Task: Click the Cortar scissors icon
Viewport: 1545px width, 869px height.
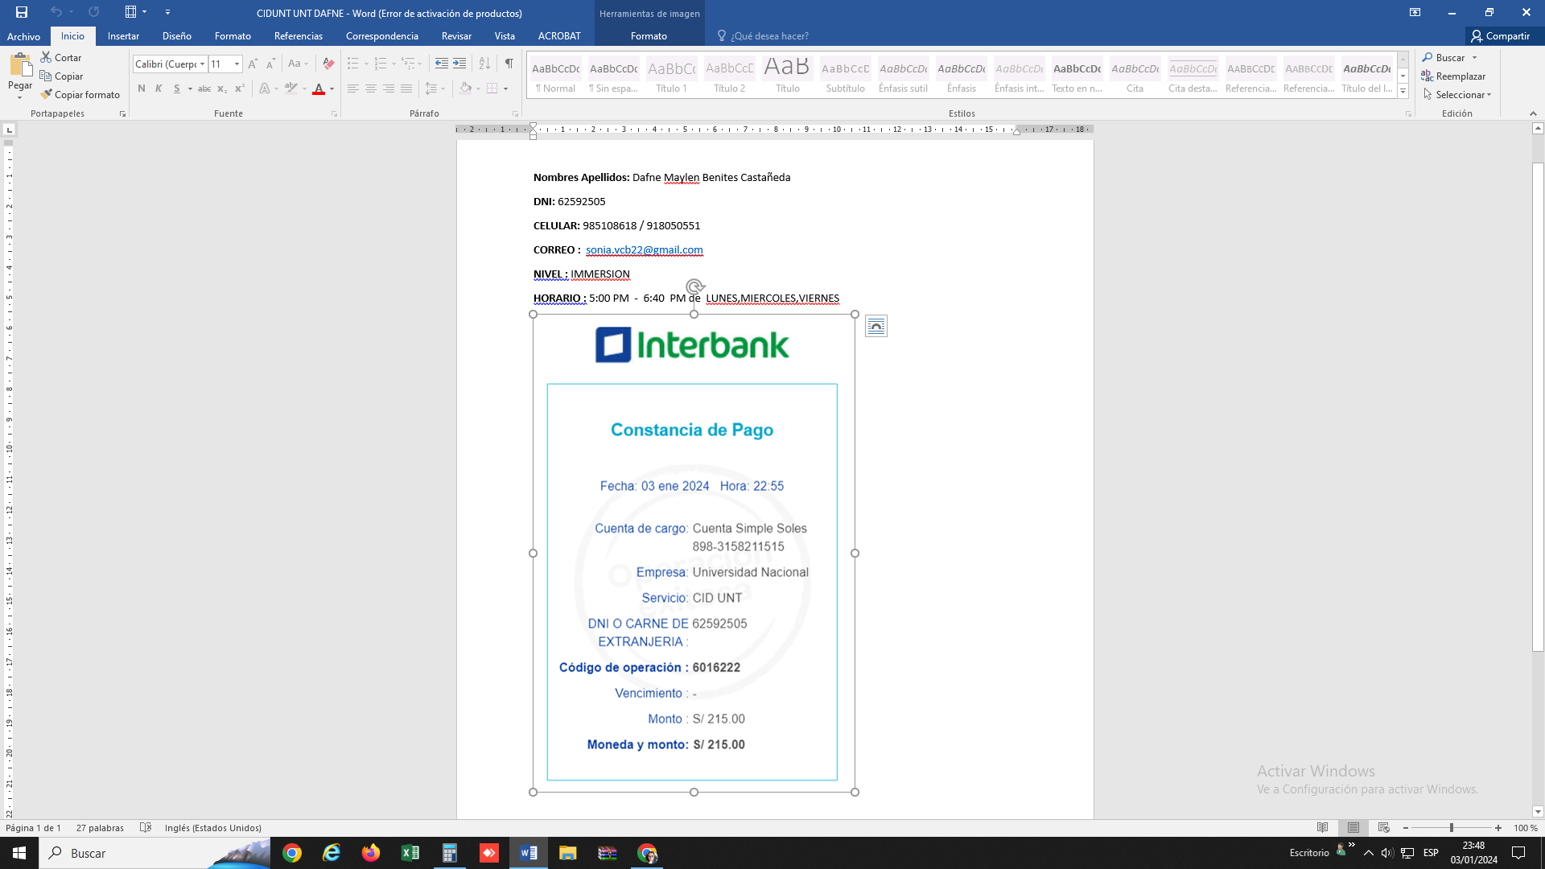Action: click(x=47, y=57)
